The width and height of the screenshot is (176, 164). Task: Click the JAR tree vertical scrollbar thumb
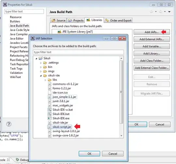click(x=121, y=92)
